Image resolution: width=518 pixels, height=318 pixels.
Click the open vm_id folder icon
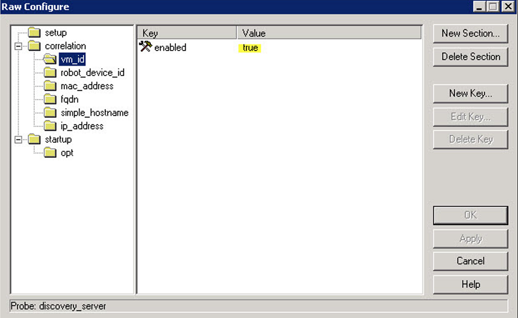(50, 59)
